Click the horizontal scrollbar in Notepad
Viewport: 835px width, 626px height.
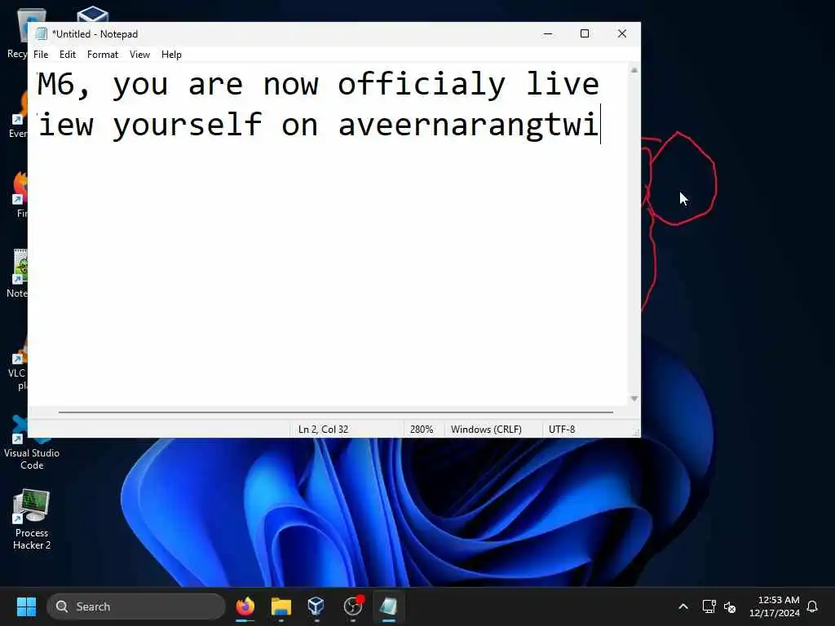[x=335, y=412]
